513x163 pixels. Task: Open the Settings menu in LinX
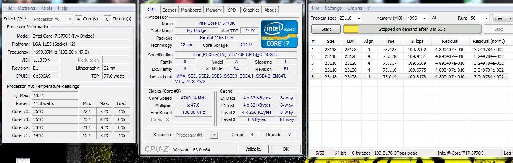point(333,8)
